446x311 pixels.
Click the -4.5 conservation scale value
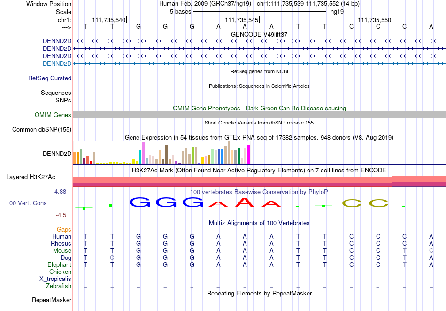61,215
